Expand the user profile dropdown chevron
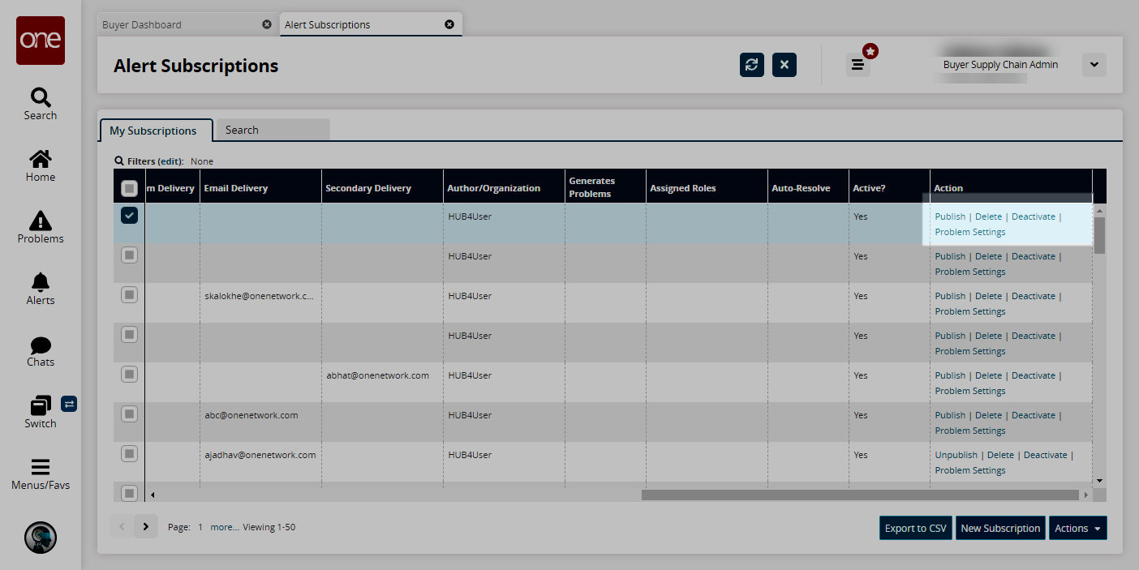This screenshot has height=570, width=1139. [x=1094, y=65]
